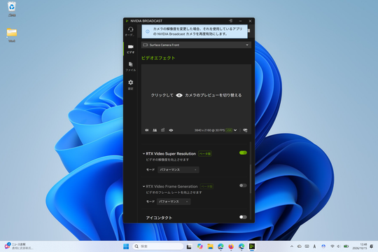This screenshot has width=378, height=252.
Task: Click ベータ版 badge beside Frame Generation
Action: (x=206, y=186)
